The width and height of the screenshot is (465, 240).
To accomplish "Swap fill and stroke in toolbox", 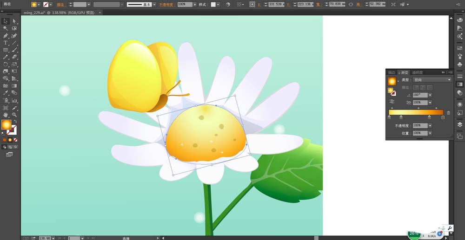I will pos(15,121).
